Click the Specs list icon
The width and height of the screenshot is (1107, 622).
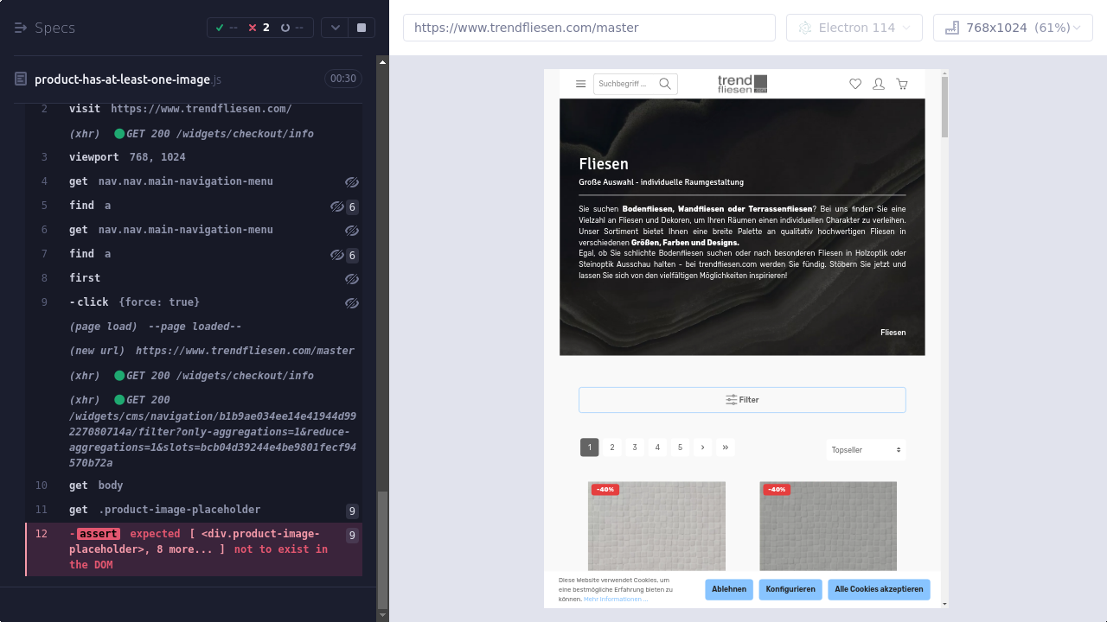(21, 28)
